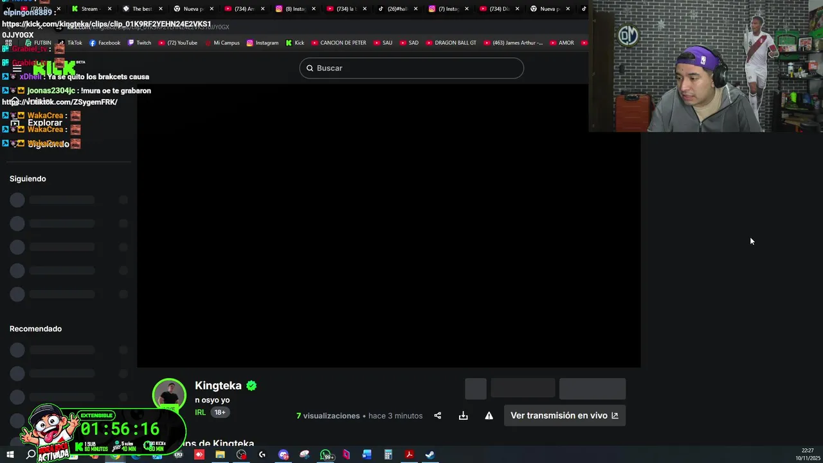Open the DRAGON BALL GT bookmark
This screenshot has width=823, height=463.
[451, 43]
